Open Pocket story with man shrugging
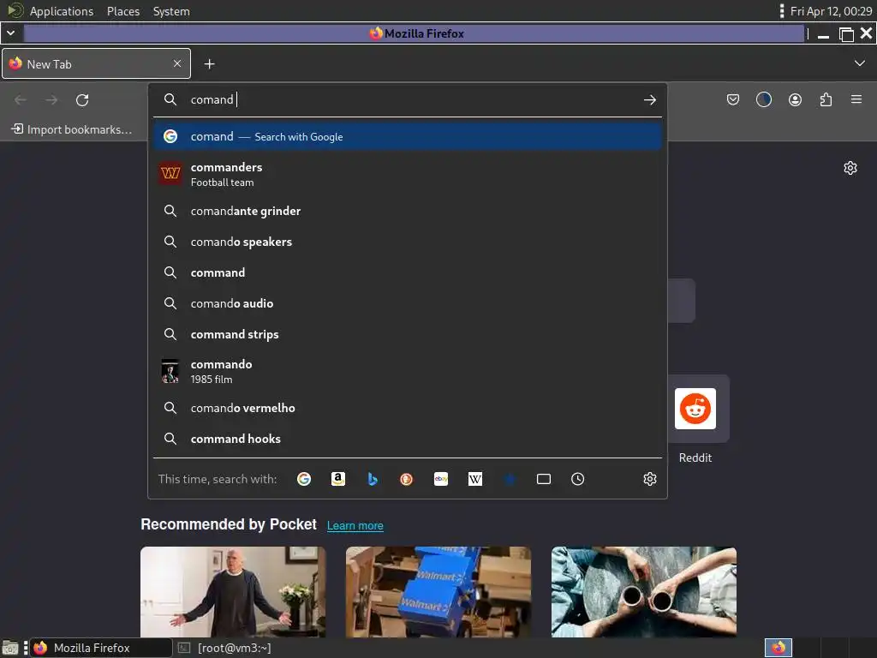This screenshot has height=658, width=877. click(233, 592)
